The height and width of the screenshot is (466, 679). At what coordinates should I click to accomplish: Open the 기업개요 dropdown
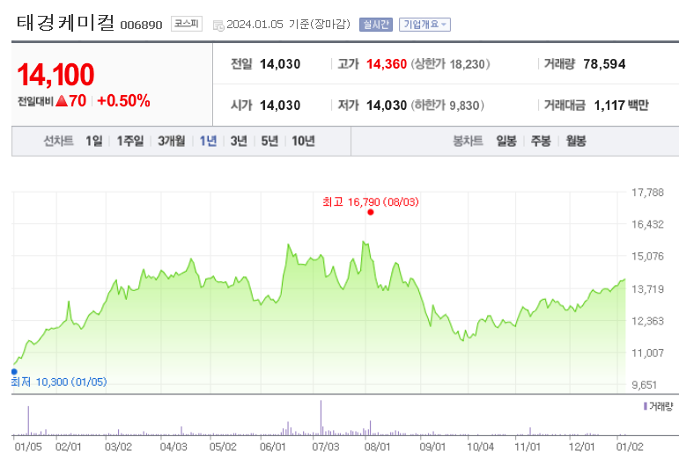click(424, 25)
